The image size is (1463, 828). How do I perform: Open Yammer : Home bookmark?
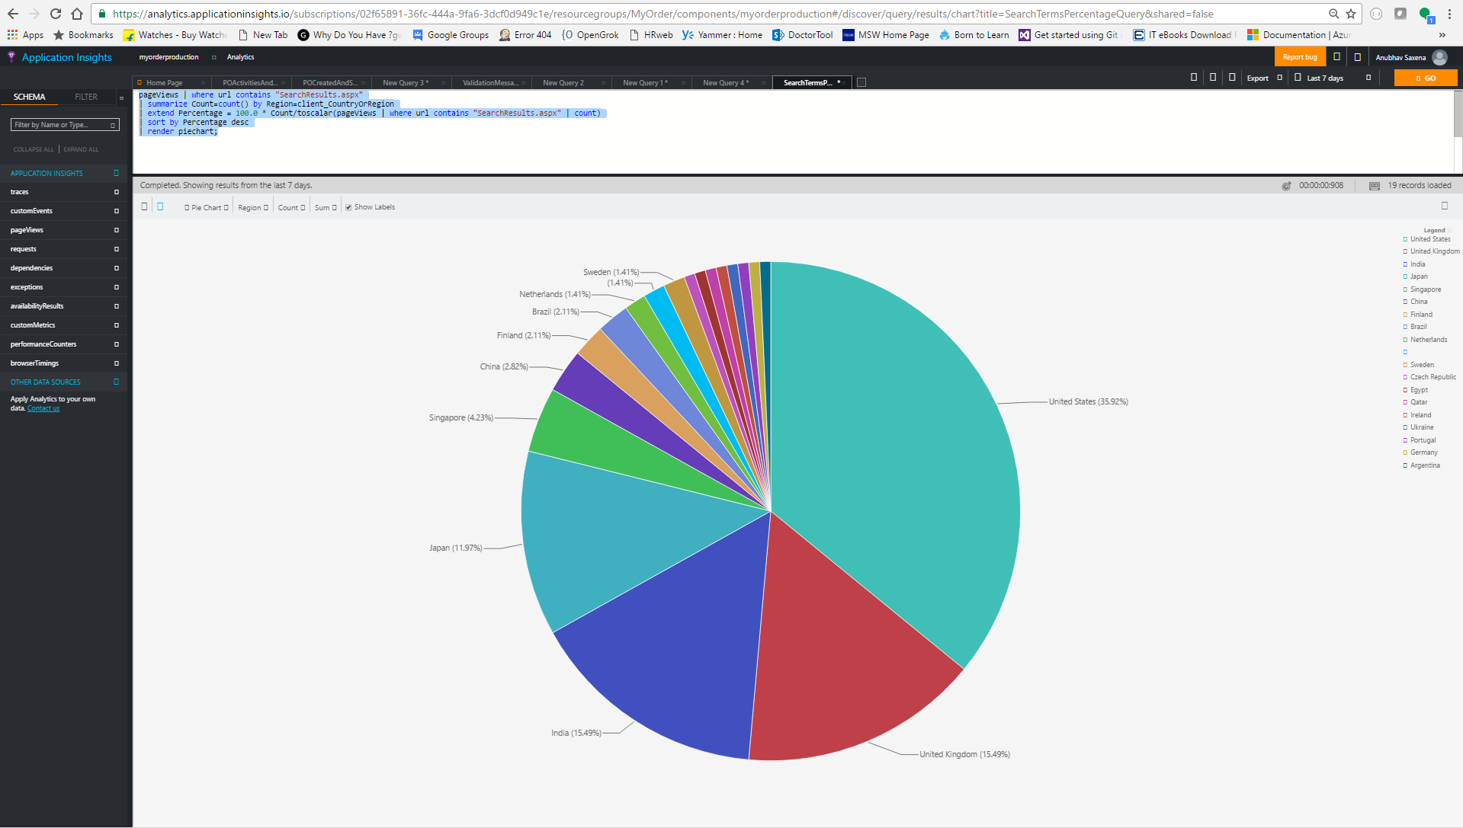[x=722, y=35]
